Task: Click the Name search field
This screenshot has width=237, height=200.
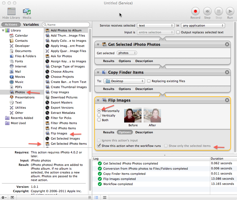Action: coord(66,25)
